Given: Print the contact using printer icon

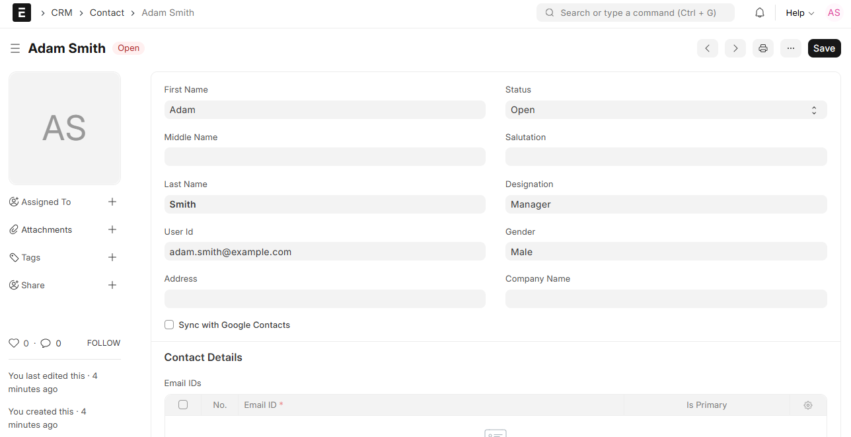Looking at the screenshot, I should (x=763, y=48).
